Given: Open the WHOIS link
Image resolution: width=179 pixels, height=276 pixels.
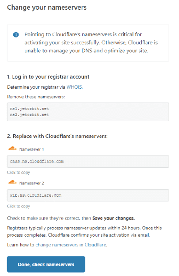Looking at the screenshot, I should click(x=74, y=87).
